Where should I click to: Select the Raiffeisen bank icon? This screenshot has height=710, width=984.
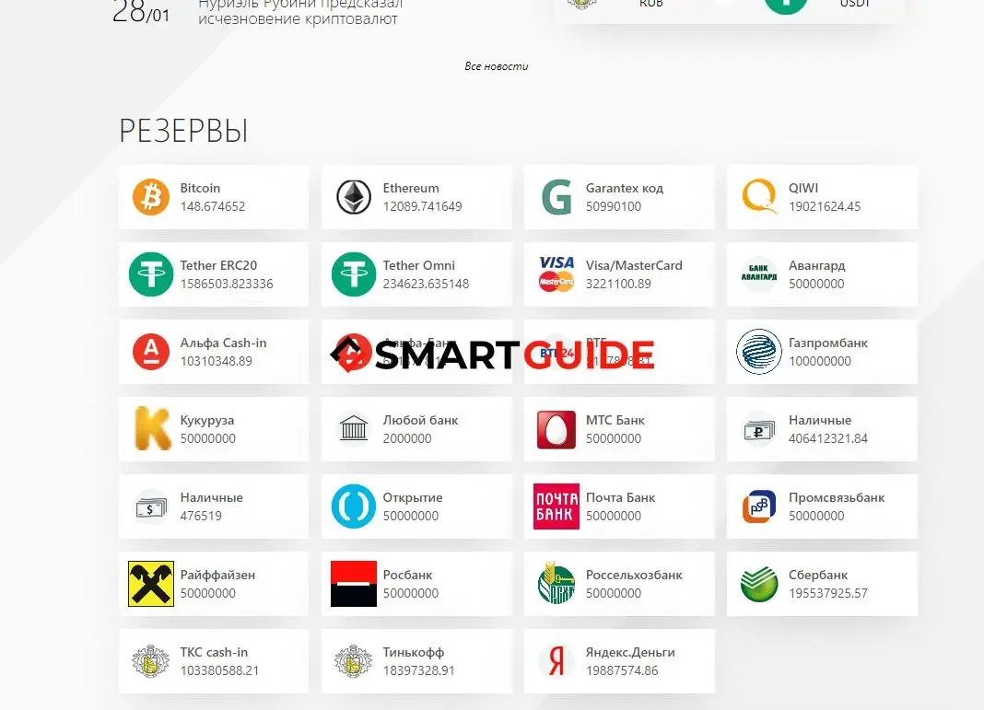coord(150,583)
